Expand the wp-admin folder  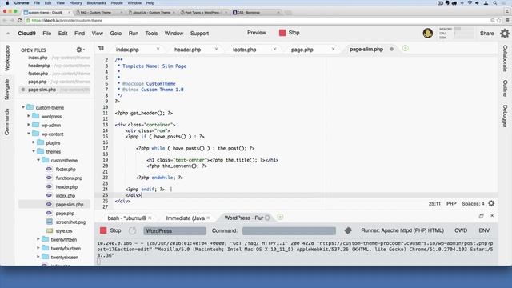point(29,125)
